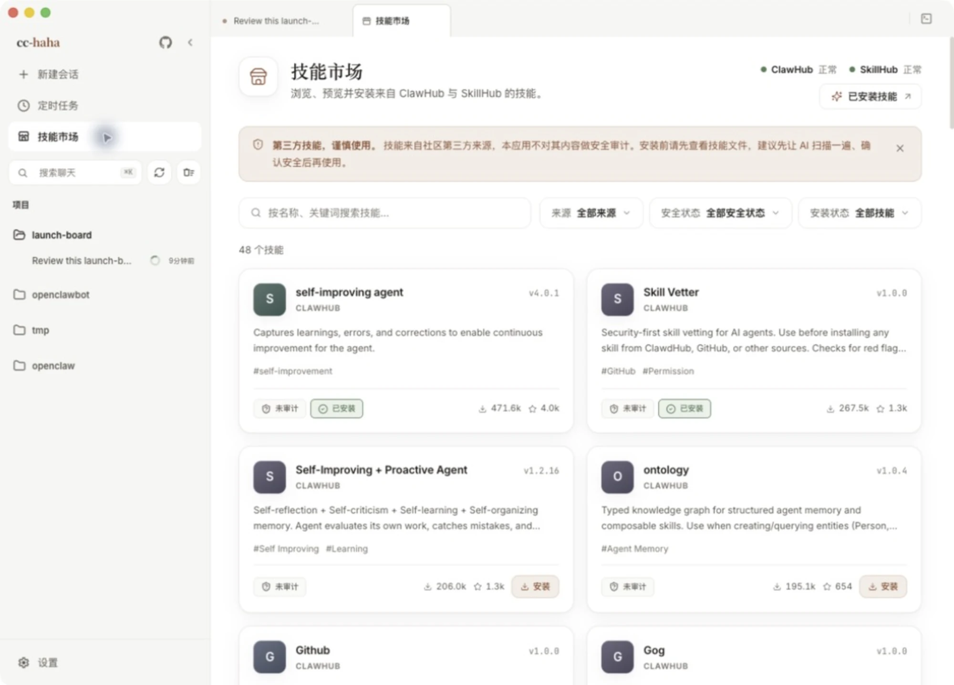Click the #Learning tag
The width and height of the screenshot is (954, 685).
tap(347, 549)
